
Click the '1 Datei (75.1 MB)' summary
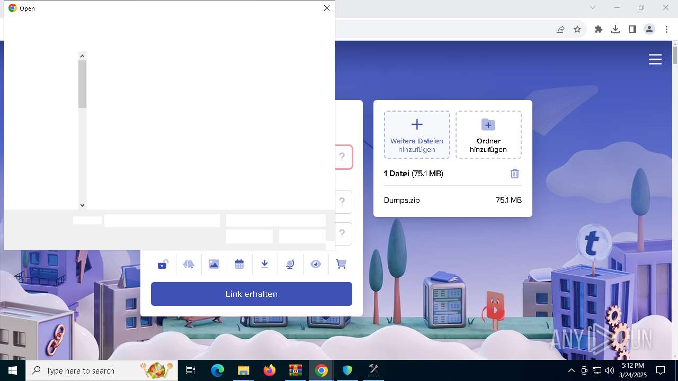pos(414,174)
